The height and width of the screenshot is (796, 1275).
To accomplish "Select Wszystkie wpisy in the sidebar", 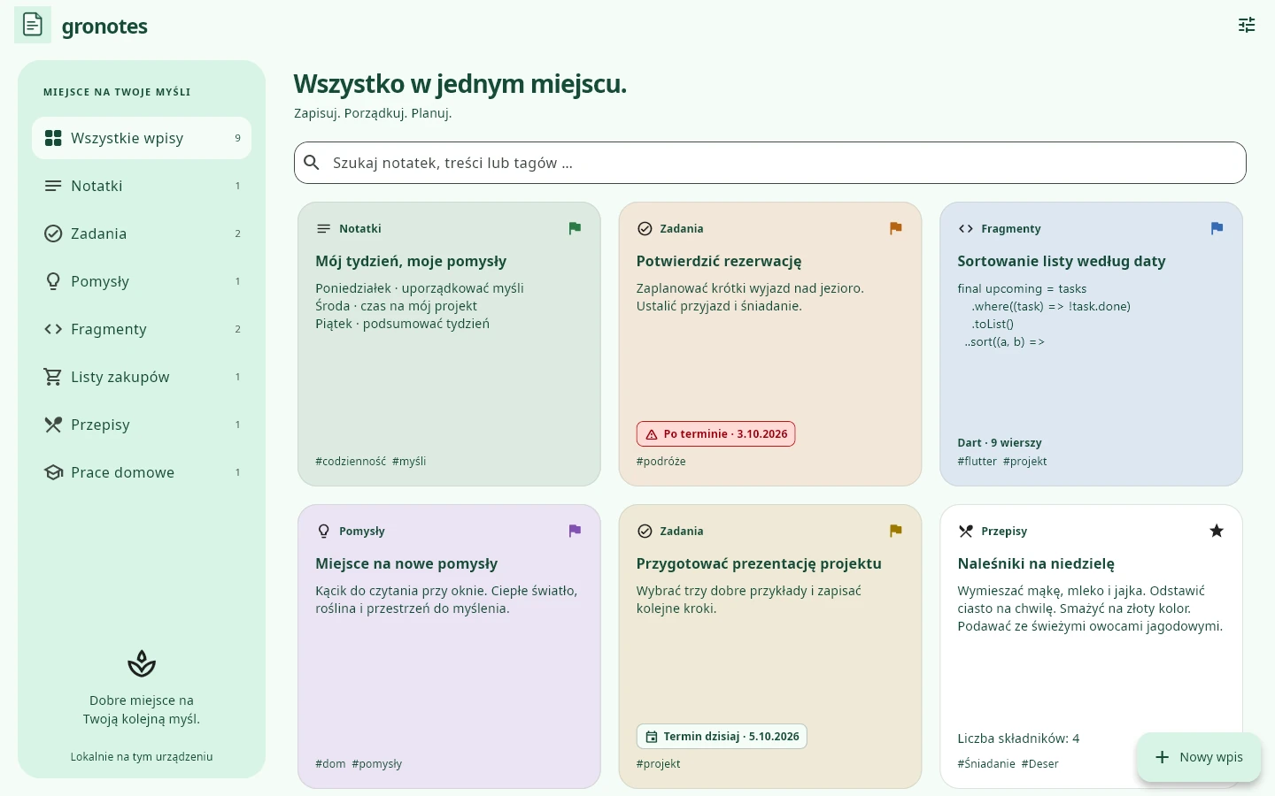I will (x=142, y=138).
